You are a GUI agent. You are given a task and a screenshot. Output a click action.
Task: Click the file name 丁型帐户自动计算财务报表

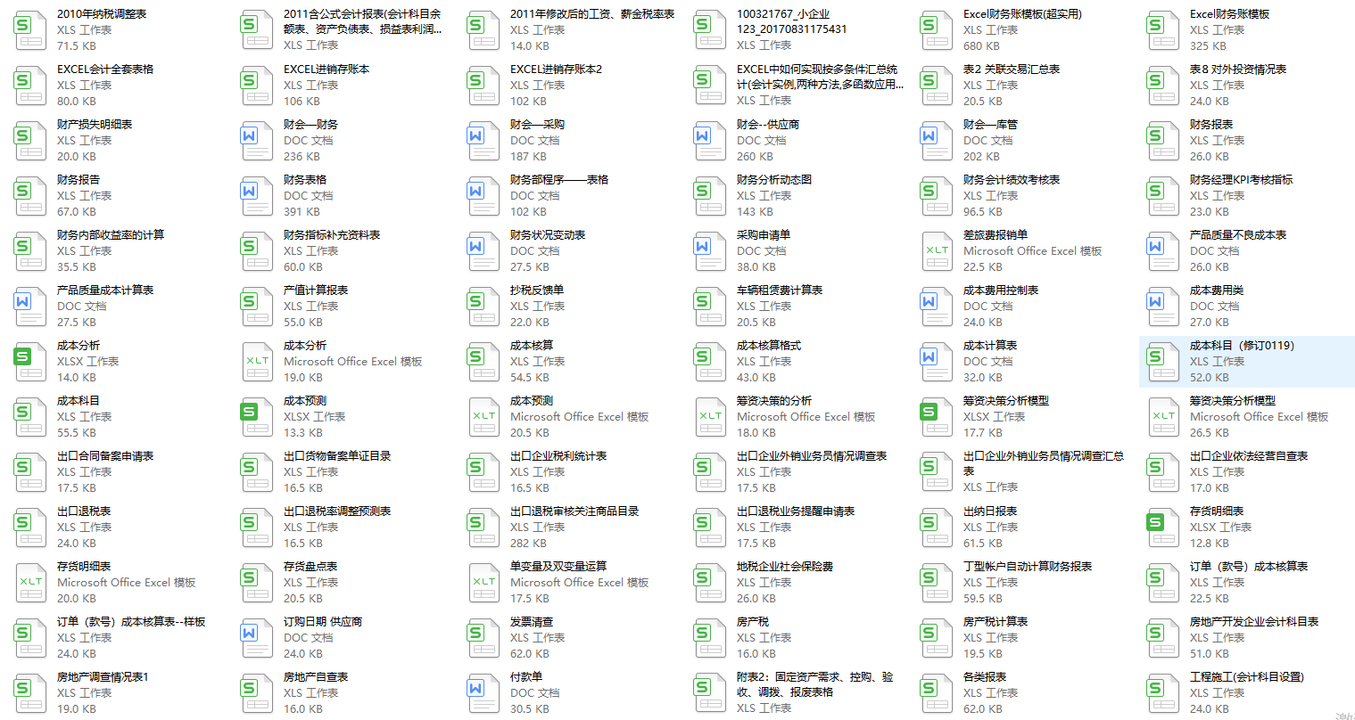pyautogui.click(x=1028, y=567)
